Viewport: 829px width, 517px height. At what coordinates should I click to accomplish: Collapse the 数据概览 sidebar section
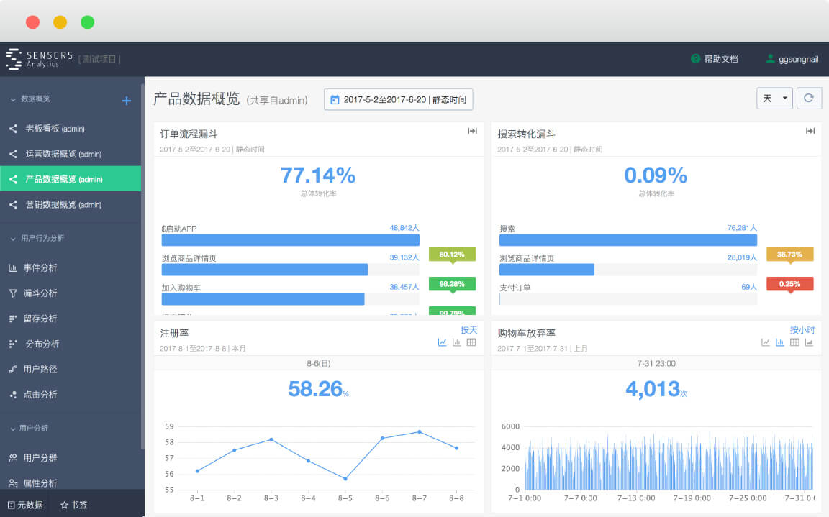point(13,99)
